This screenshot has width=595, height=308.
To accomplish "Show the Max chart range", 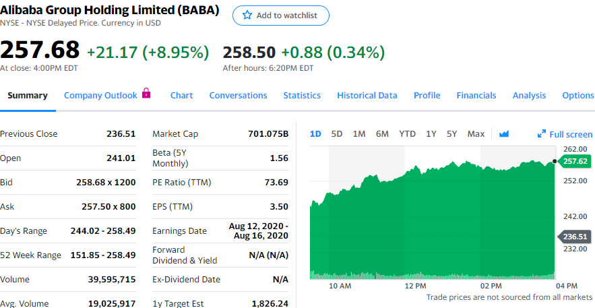I will (476, 134).
